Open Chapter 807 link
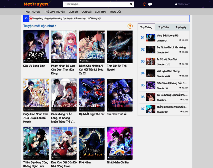Image resolution: width=213 pixels, height=168 pixels. (x=163, y=53)
